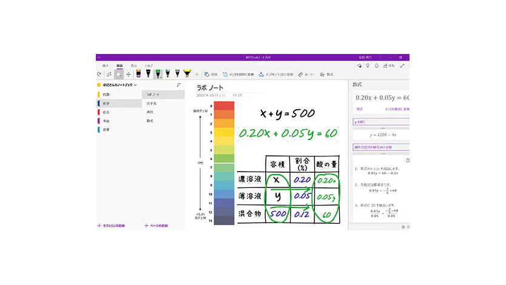Click the sort pages icon above page list
This screenshot has height=285, width=506.
[x=178, y=85]
